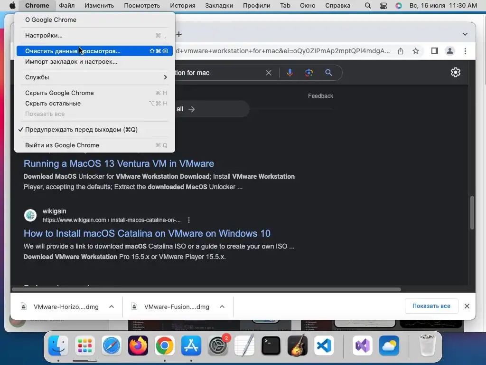Click the magnifier search button
The width and height of the screenshot is (486, 365).
(328, 73)
